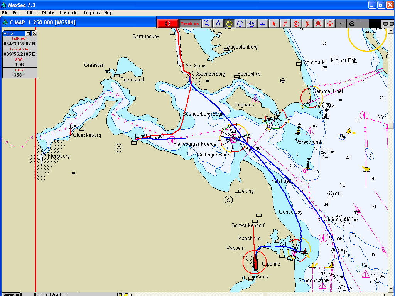Click the Egernsund label on chart
This screenshot has height=296, width=395.
pos(132,79)
